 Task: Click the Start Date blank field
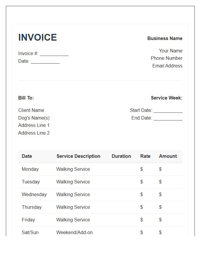point(168,110)
